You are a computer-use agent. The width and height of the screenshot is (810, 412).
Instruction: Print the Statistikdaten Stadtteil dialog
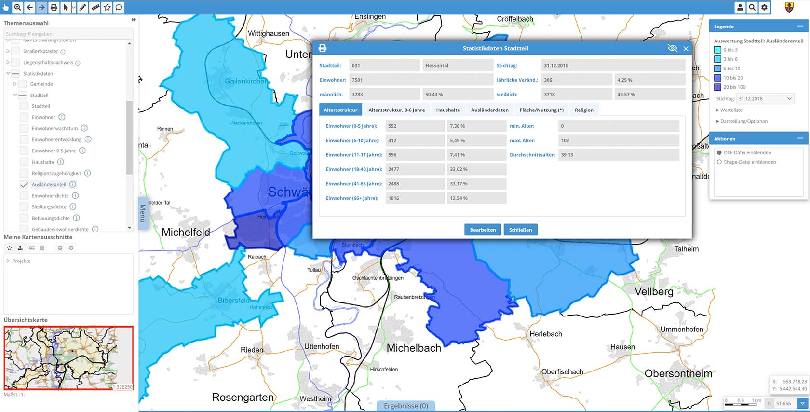pyautogui.click(x=323, y=48)
